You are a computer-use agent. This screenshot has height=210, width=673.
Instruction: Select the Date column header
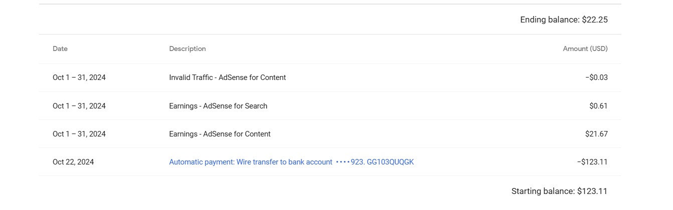60,49
